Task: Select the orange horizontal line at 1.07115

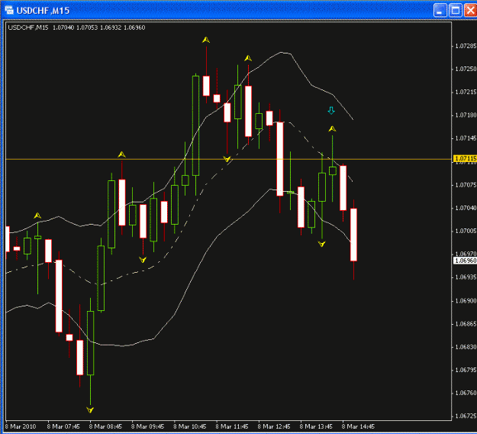Action: (228, 159)
